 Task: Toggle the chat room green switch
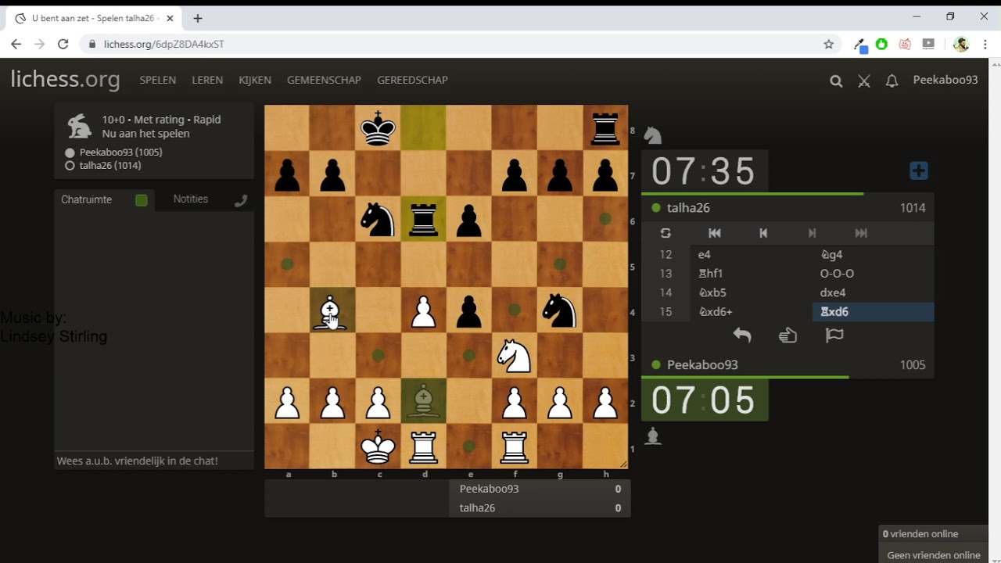click(141, 200)
